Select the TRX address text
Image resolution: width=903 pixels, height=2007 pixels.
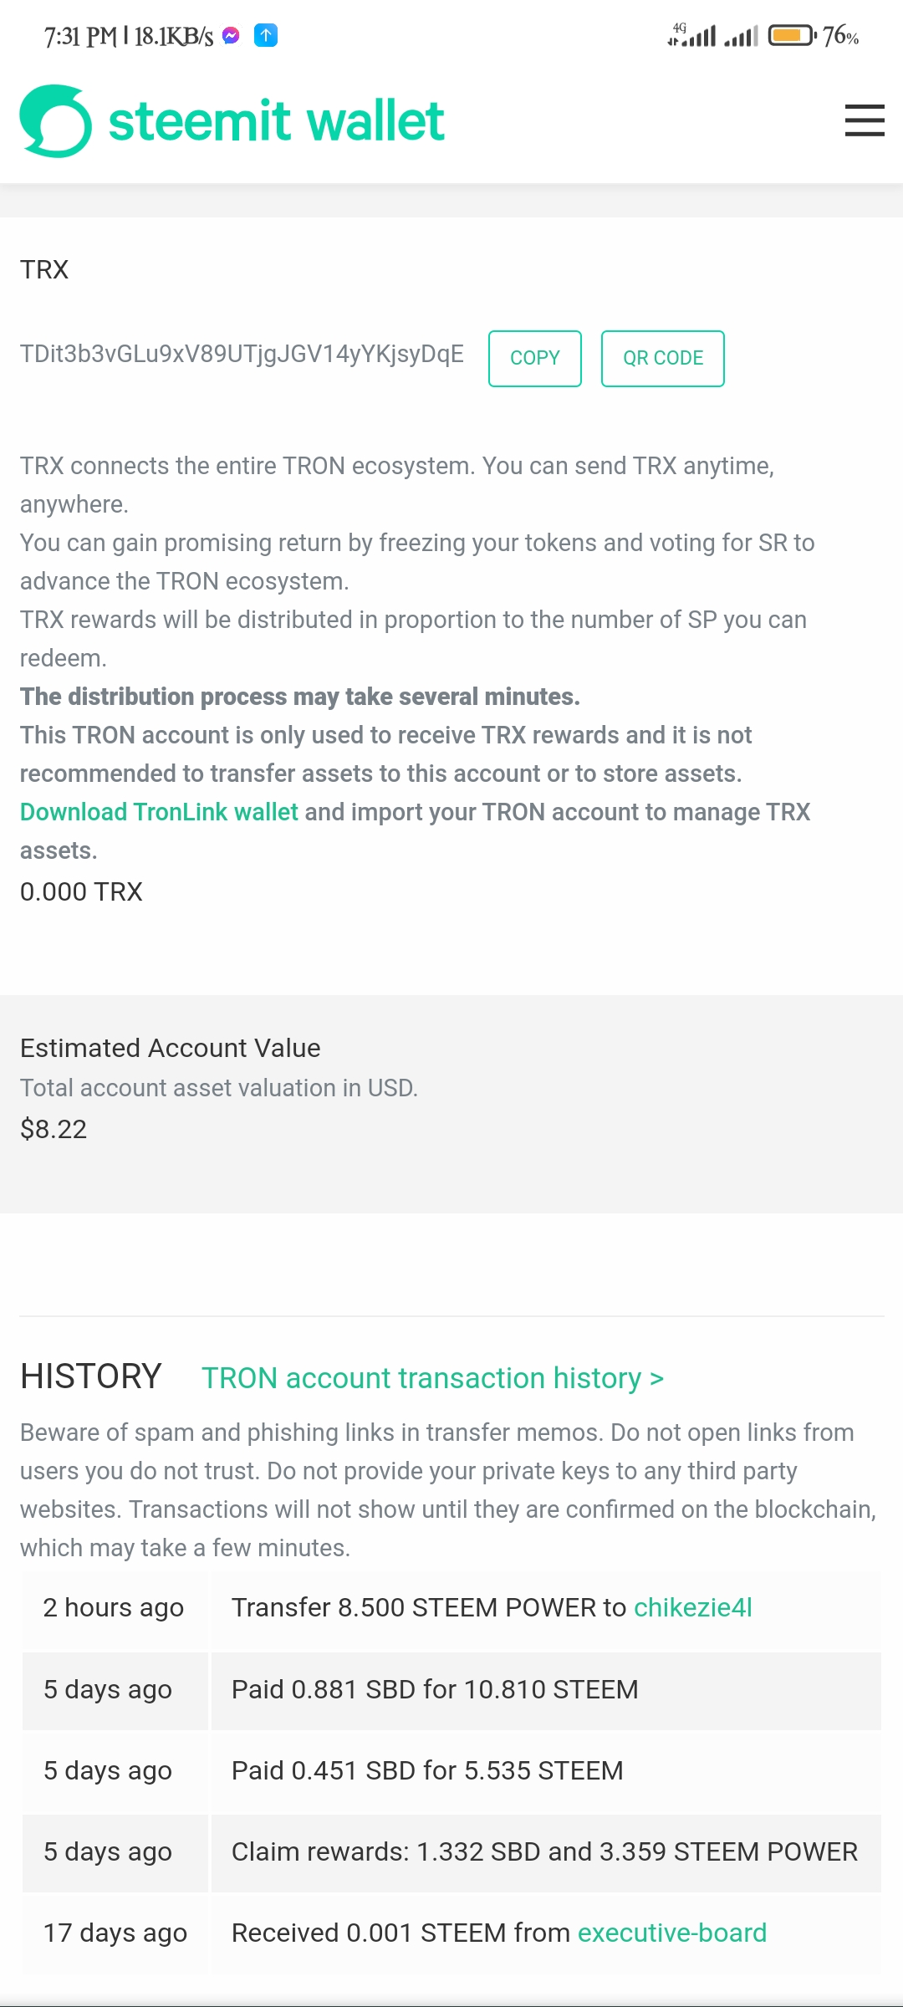(x=242, y=354)
